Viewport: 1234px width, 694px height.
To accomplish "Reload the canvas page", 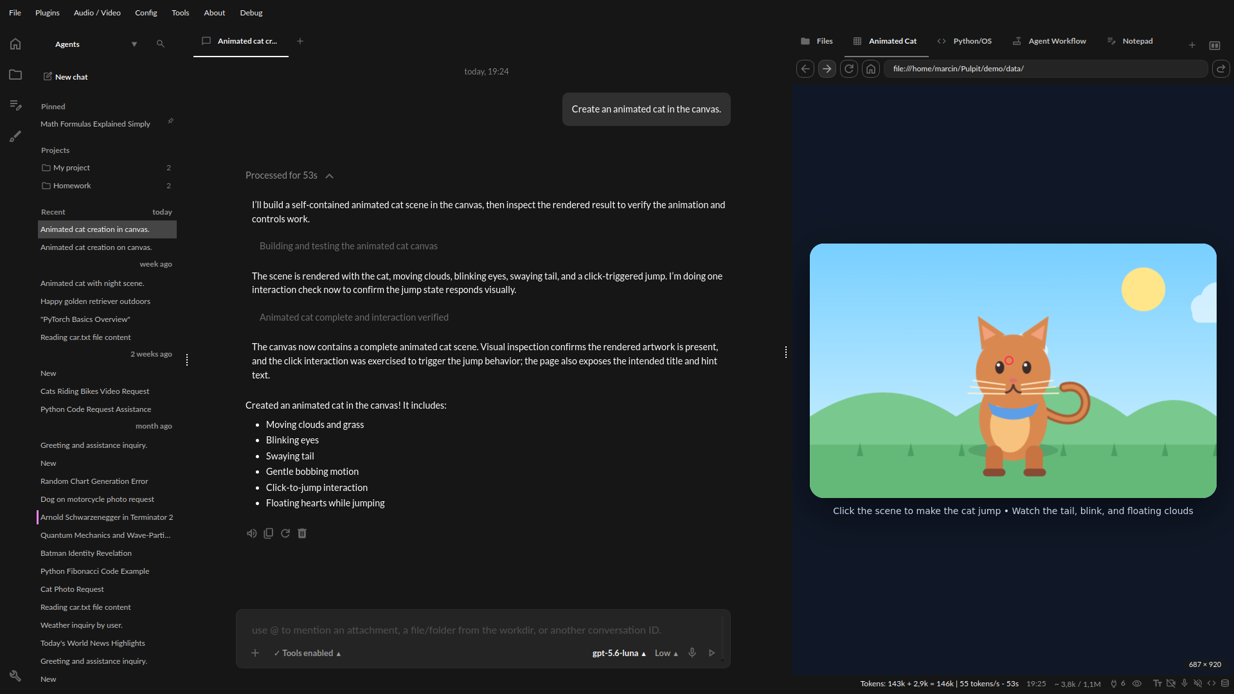I will point(849,69).
